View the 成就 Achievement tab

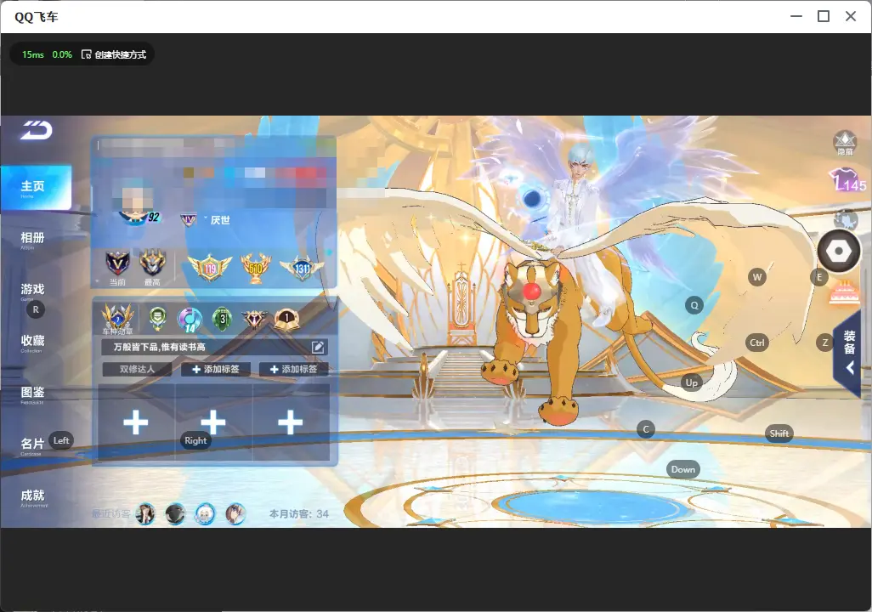pos(33,497)
